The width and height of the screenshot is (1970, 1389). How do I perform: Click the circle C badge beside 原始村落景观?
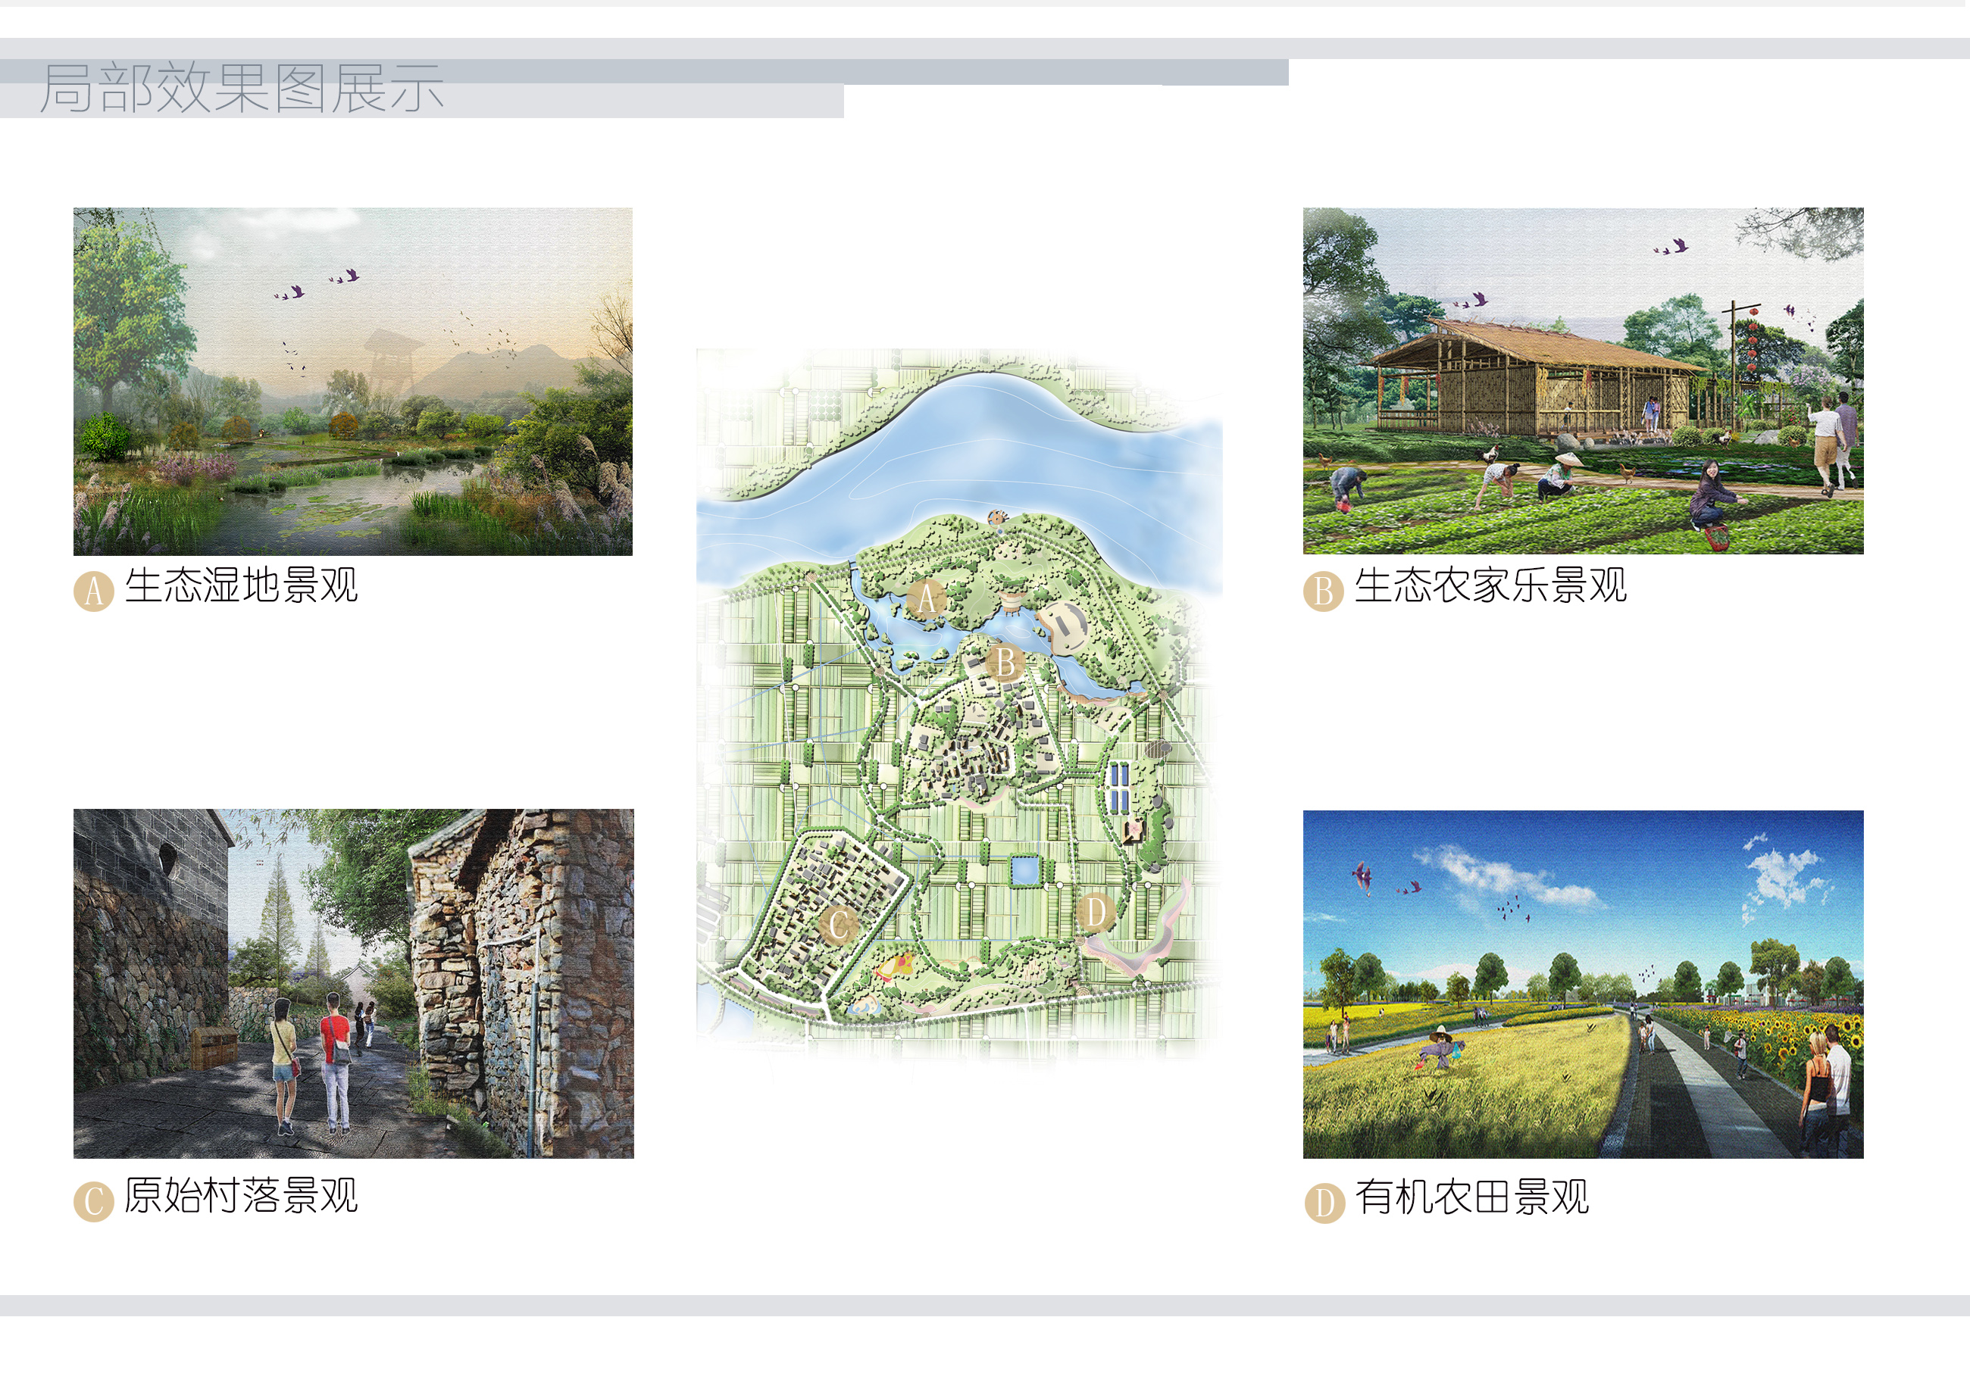(93, 1201)
